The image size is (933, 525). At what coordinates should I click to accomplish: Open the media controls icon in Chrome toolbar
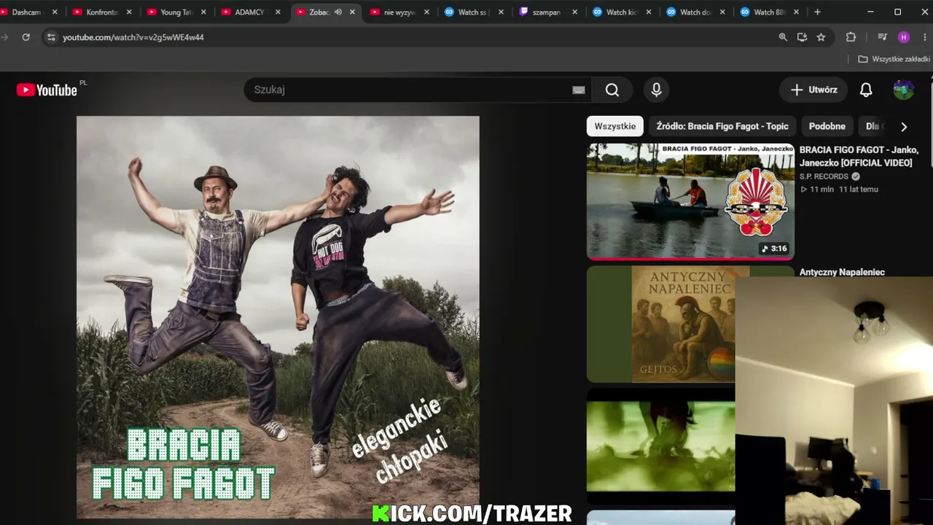point(882,37)
